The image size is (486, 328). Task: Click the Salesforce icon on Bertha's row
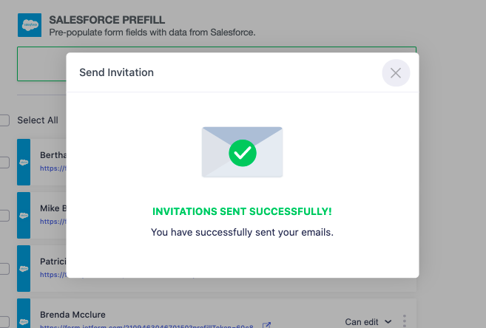point(24,162)
